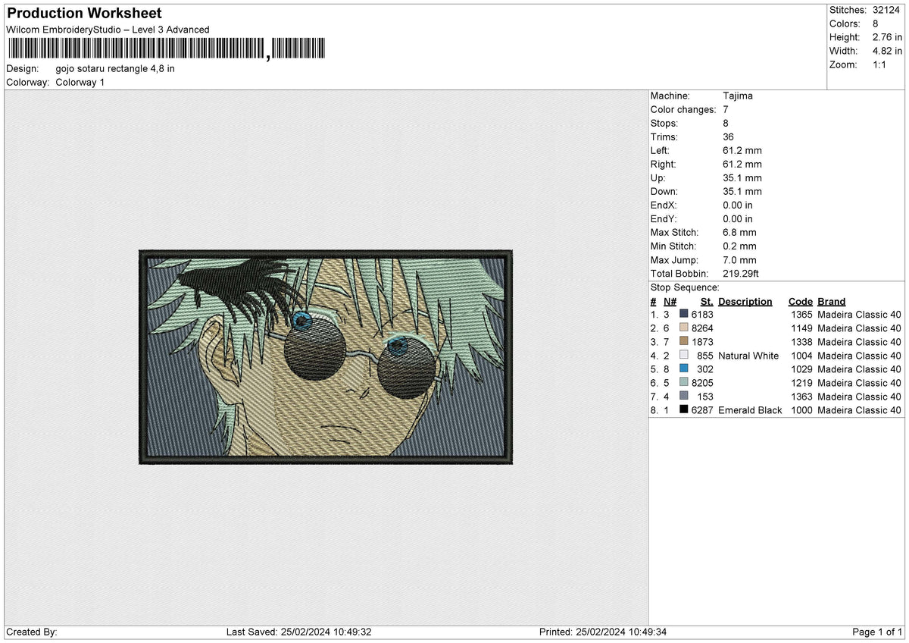
Task: Click the "Description" column header
Action: click(x=745, y=301)
